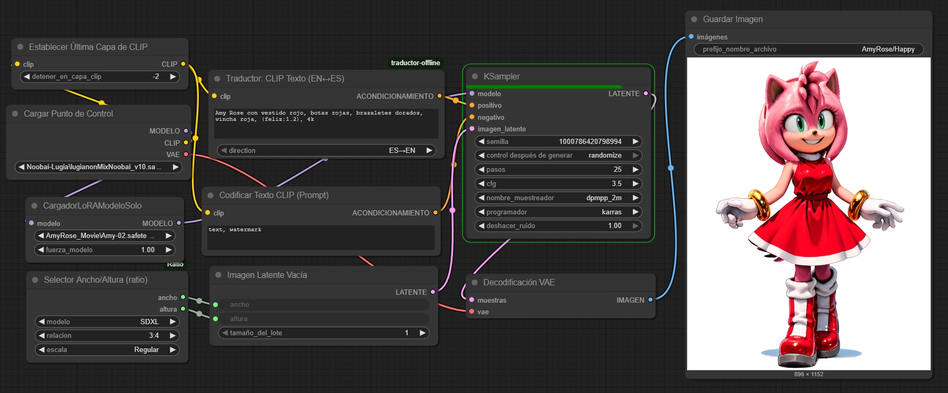The width and height of the screenshot is (948, 393).
Task: Increase the pasos value with right arrow
Action: (636, 169)
